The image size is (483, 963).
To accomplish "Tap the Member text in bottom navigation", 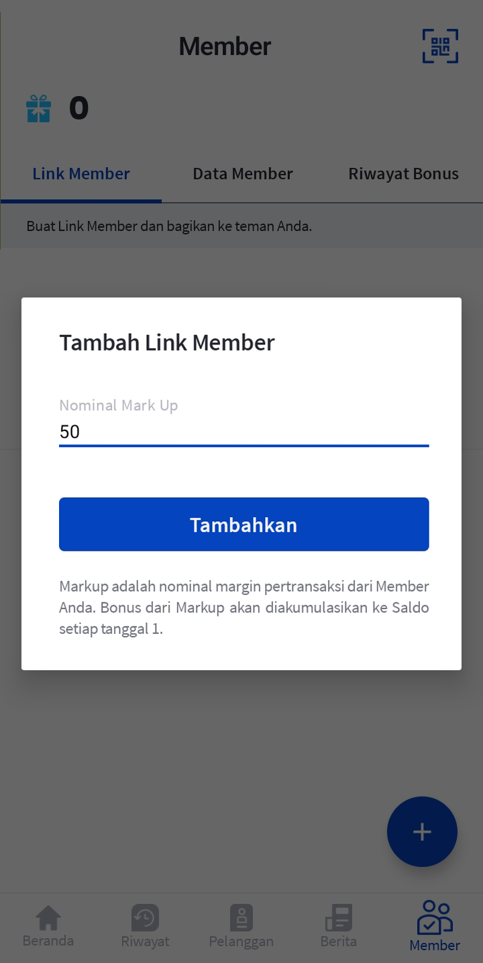I will point(435,946).
